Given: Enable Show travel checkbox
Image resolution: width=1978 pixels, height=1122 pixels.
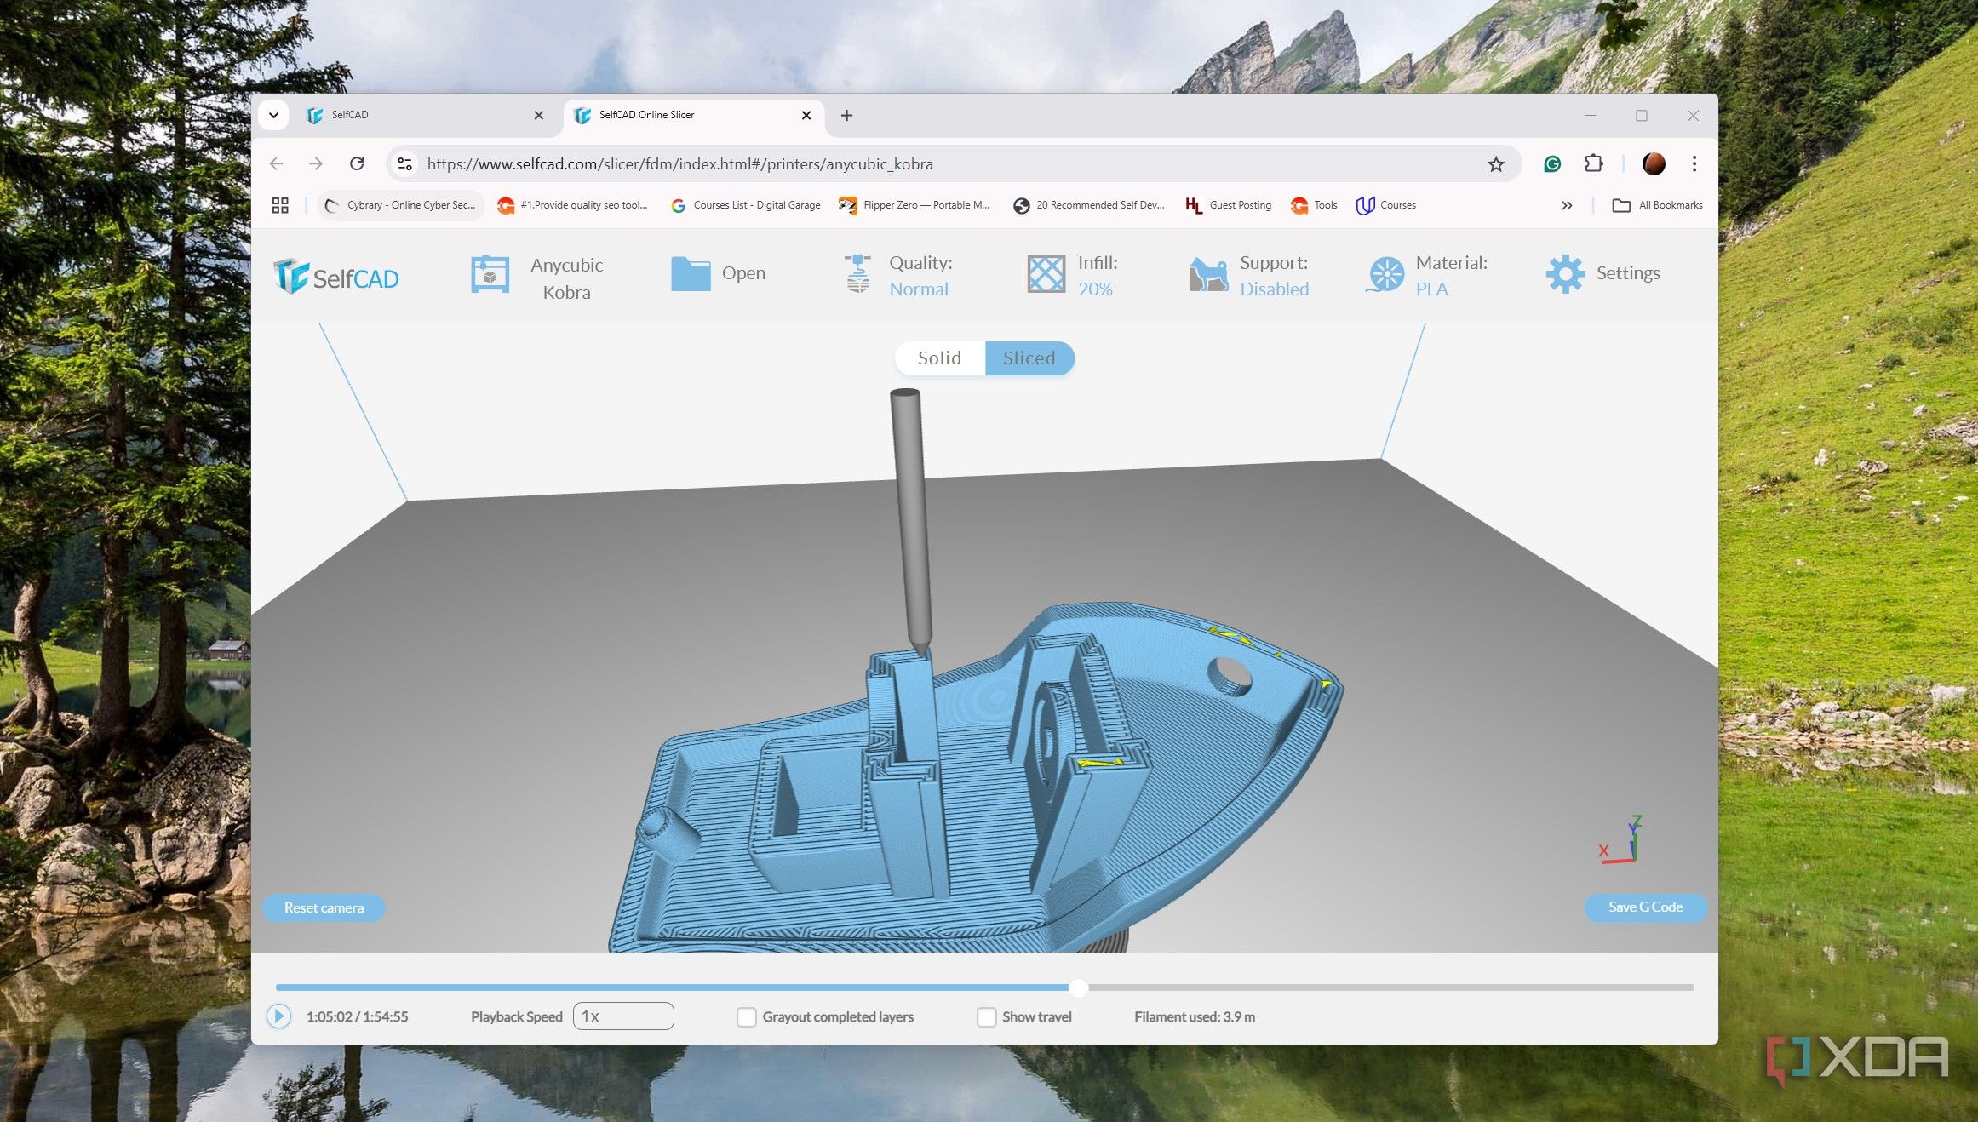Looking at the screenshot, I should pyautogui.click(x=986, y=1016).
